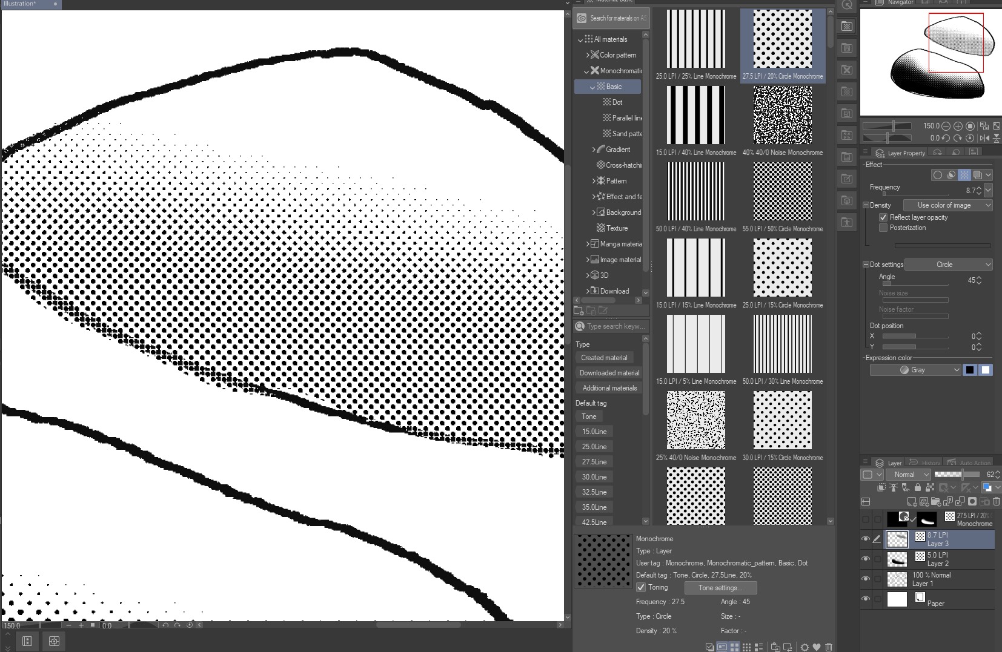Filter by the 27.5Line tag
Image resolution: width=1002 pixels, height=652 pixels.
click(x=594, y=462)
